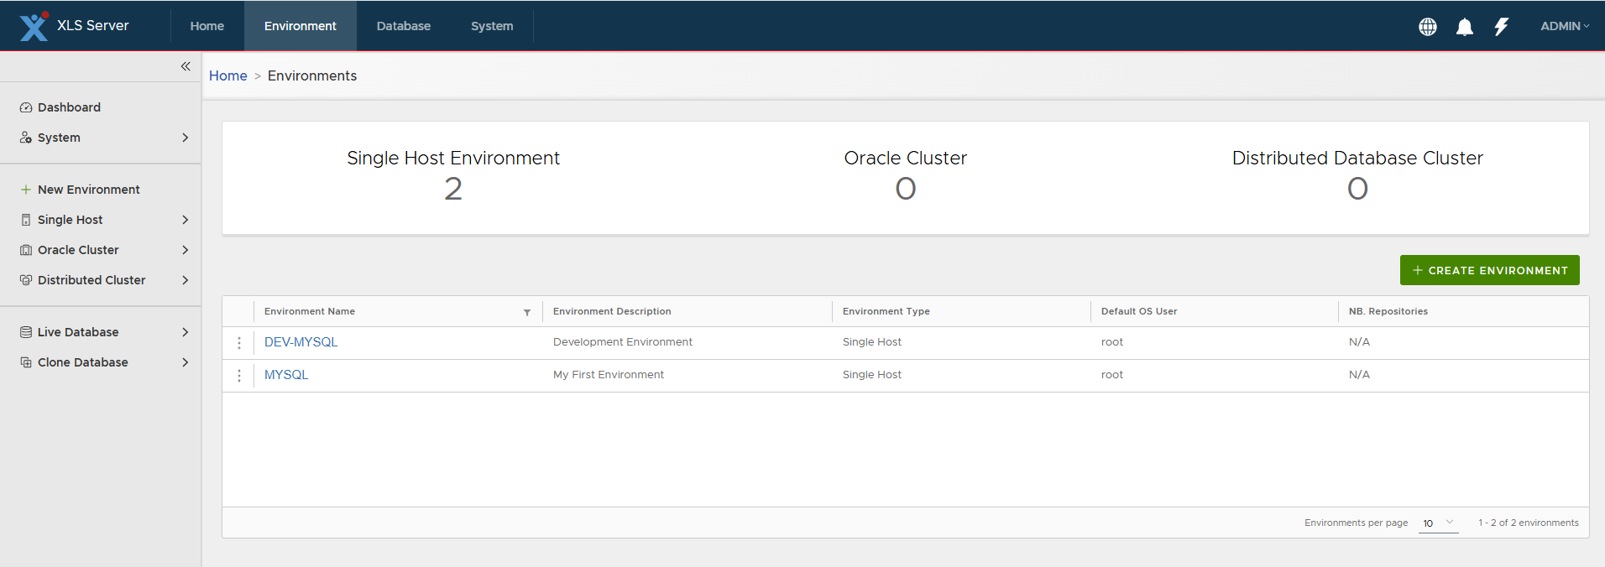Expand the Single Host submenu chevron

(186, 220)
